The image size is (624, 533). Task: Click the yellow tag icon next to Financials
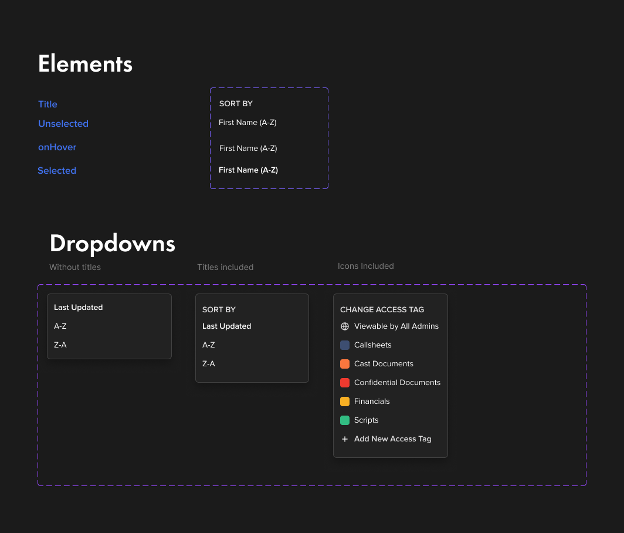pyautogui.click(x=345, y=401)
